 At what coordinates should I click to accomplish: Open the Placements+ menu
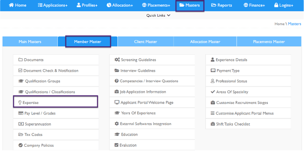pyautogui.click(x=156, y=5)
